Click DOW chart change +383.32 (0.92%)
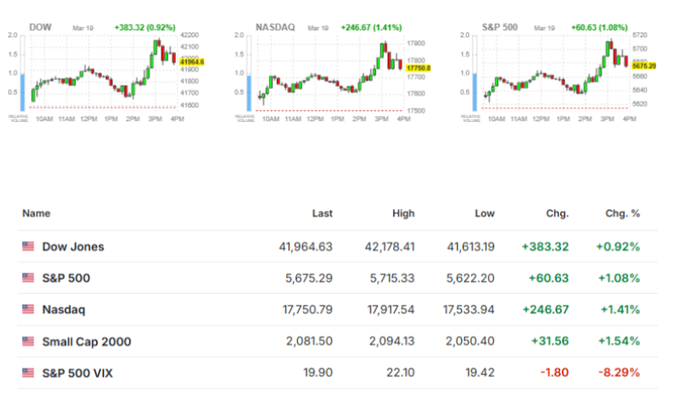673x393 pixels. click(x=145, y=28)
